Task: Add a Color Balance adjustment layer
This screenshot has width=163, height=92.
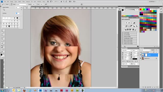Action: 129,26
